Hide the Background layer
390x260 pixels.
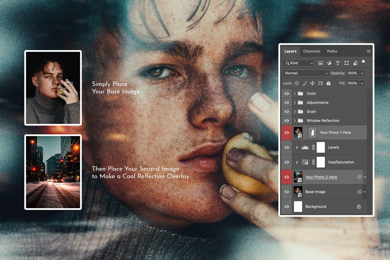(x=287, y=206)
